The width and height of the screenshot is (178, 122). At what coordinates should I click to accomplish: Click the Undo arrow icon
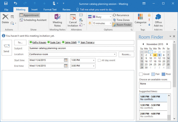(x=15, y=4)
